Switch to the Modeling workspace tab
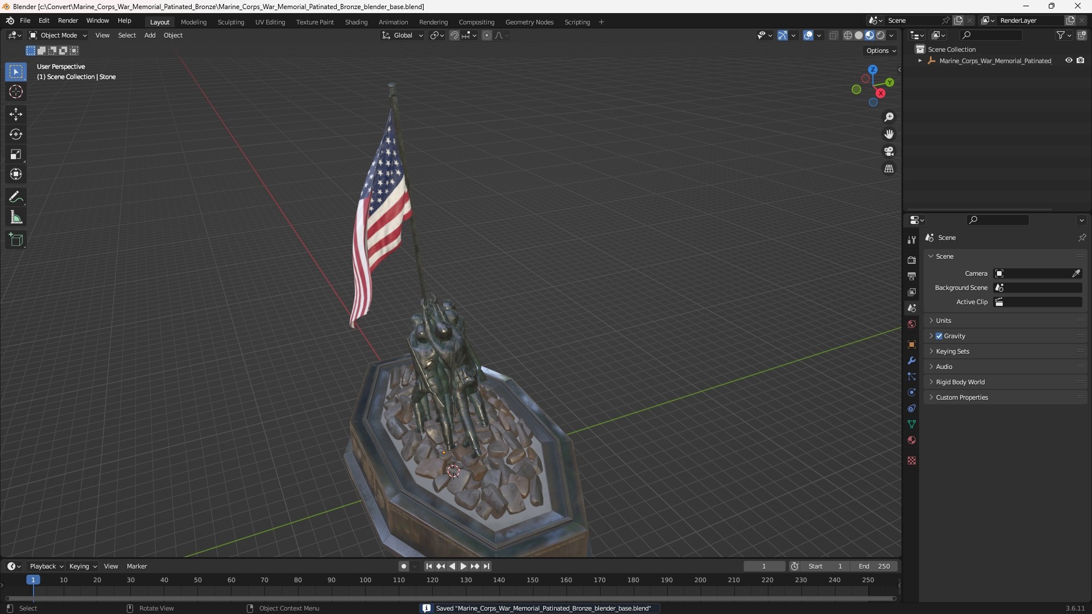This screenshot has width=1092, height=614. 193,22
